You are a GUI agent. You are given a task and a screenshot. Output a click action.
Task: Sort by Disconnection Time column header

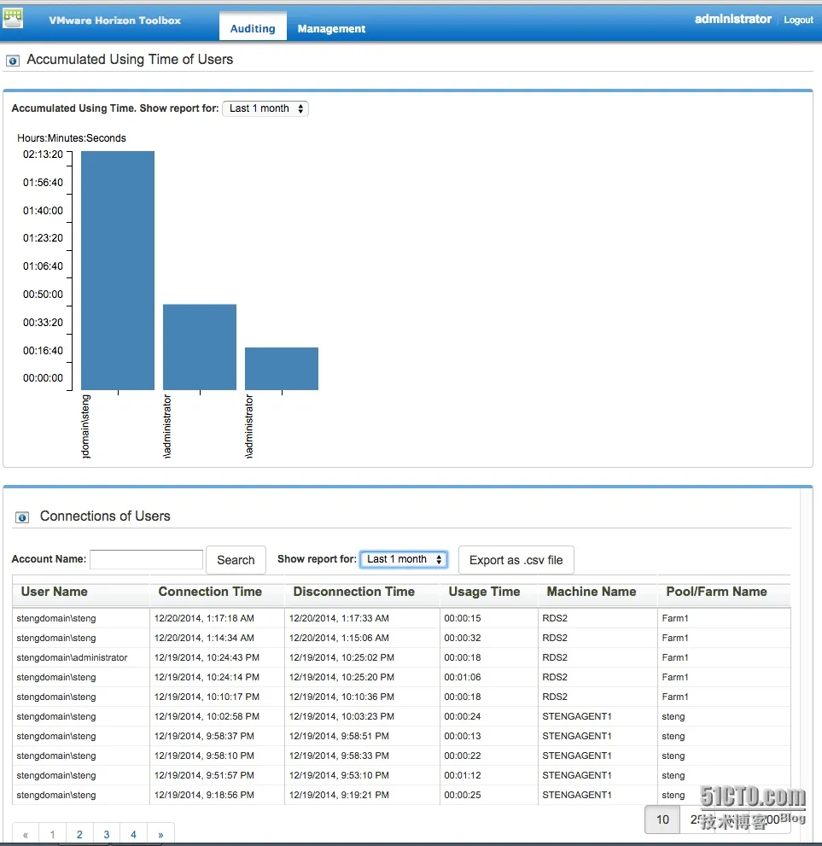pyautogui.click(x=354, y=592)
